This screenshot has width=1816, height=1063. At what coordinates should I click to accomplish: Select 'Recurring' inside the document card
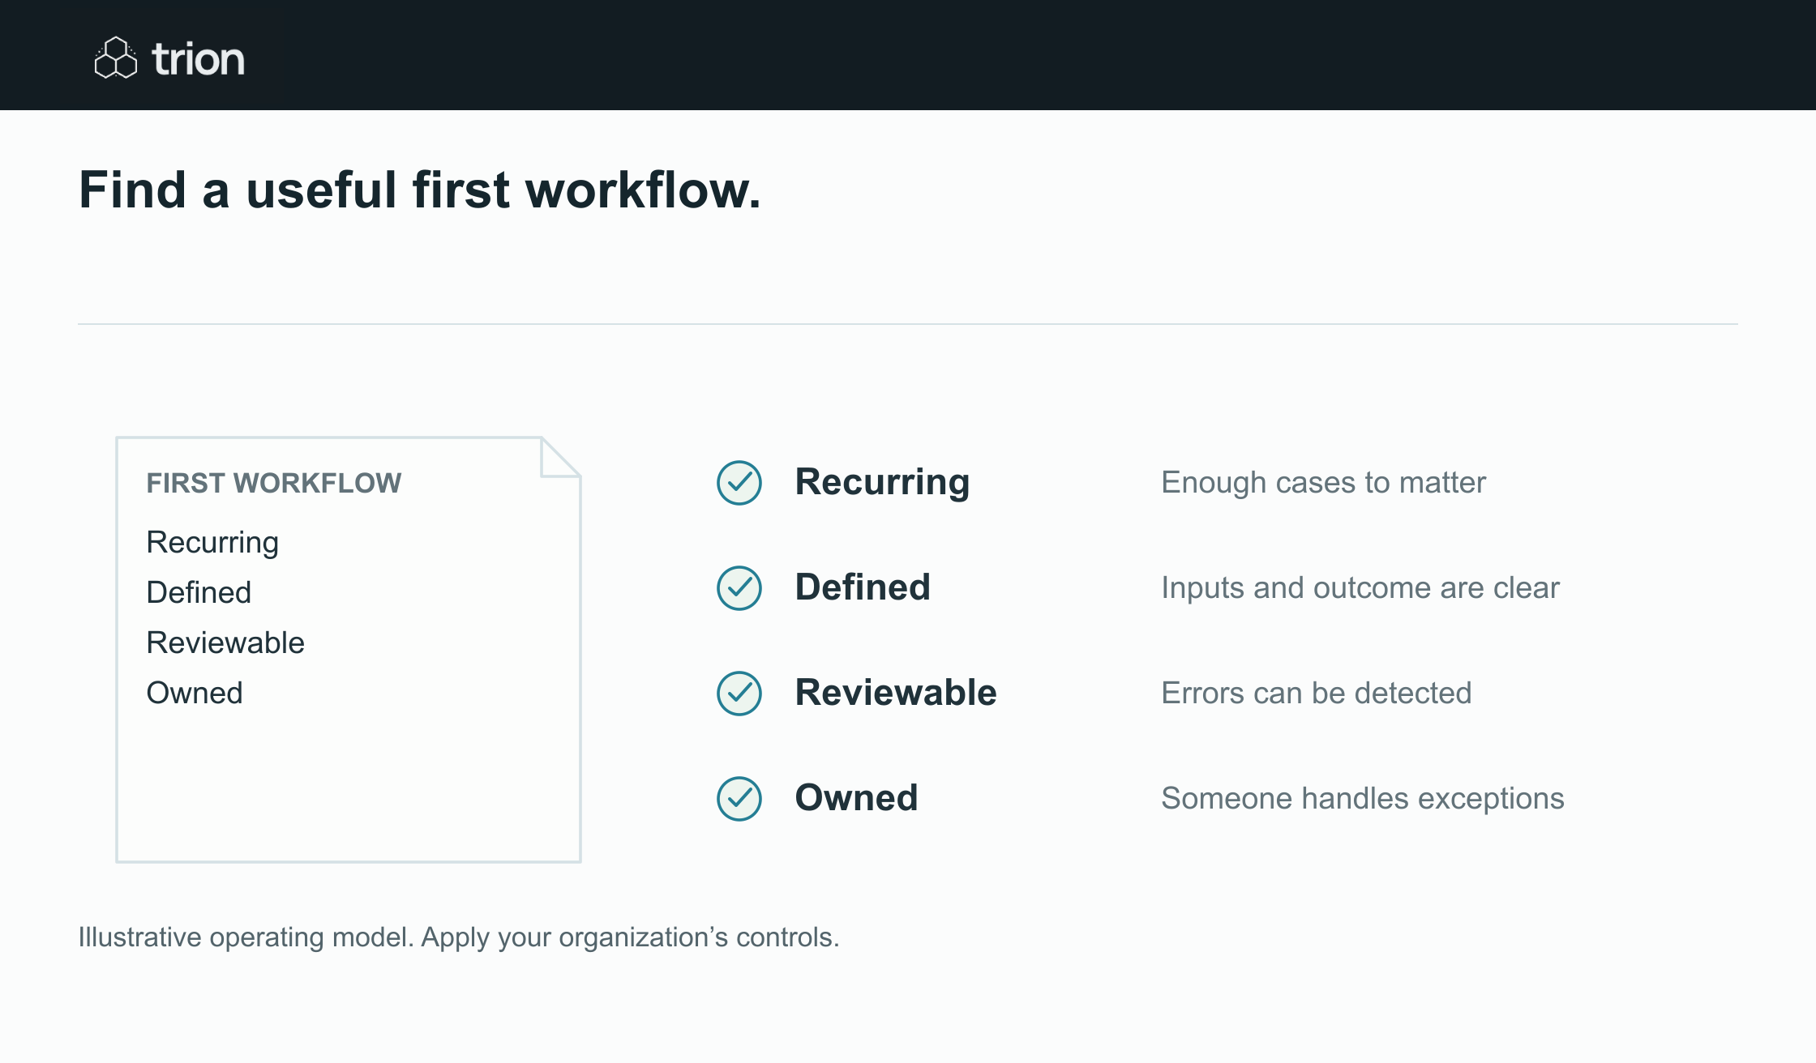point(212,542)
